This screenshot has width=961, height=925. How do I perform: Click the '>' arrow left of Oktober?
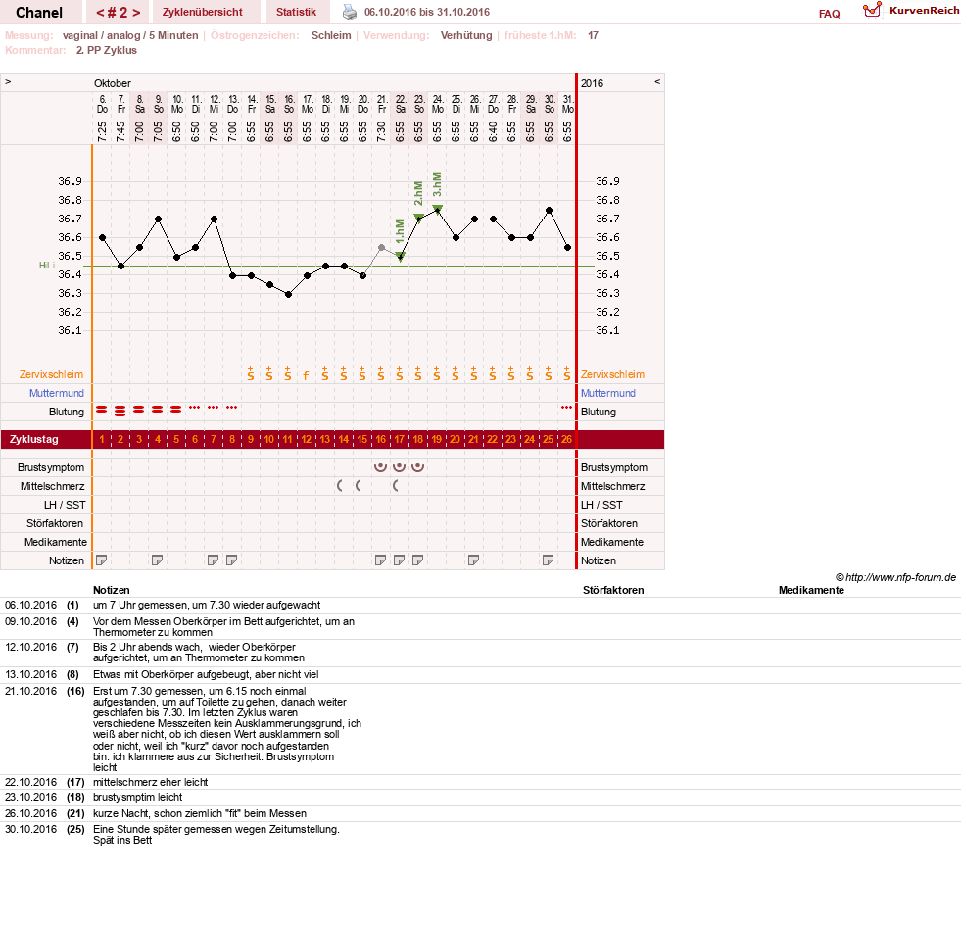(x=8, y=82)
